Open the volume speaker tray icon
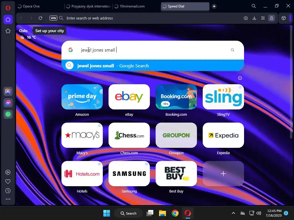 pos(259,213)
